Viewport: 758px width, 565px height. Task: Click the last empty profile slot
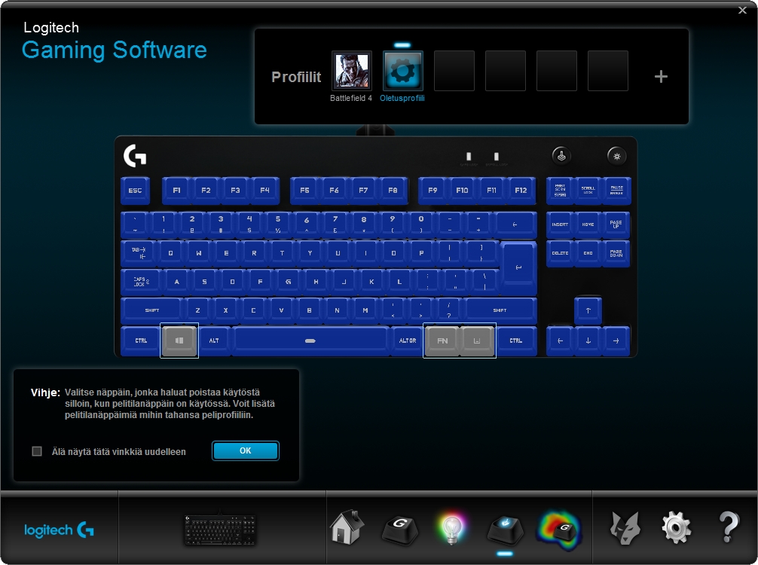607,71
